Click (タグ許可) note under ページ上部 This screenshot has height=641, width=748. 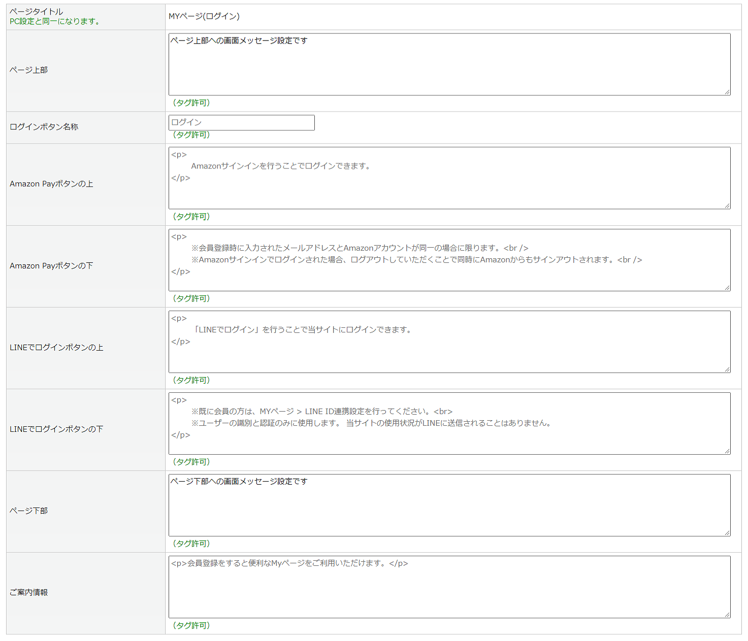pos(191,103)
